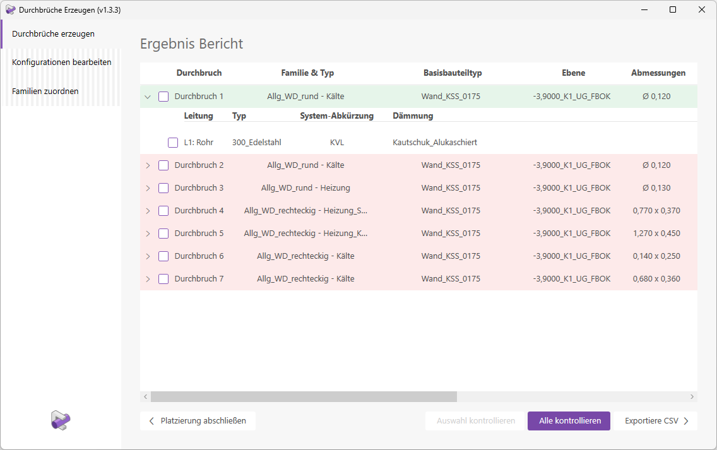Click right arrow on horizontal scrollbar
Image resolution: width=717 pixels, height=450 pixels.
point(692,397)
